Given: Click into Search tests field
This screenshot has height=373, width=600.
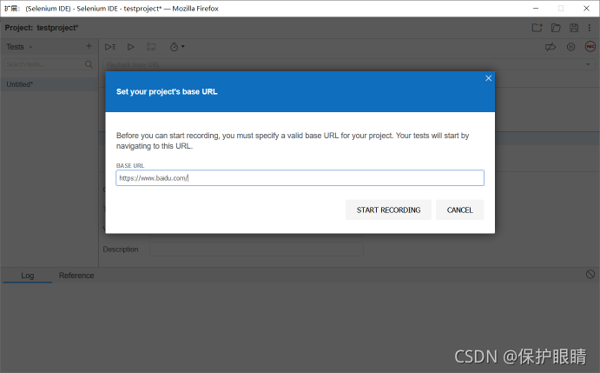Looking at the screenshot, I should [44, 64].
